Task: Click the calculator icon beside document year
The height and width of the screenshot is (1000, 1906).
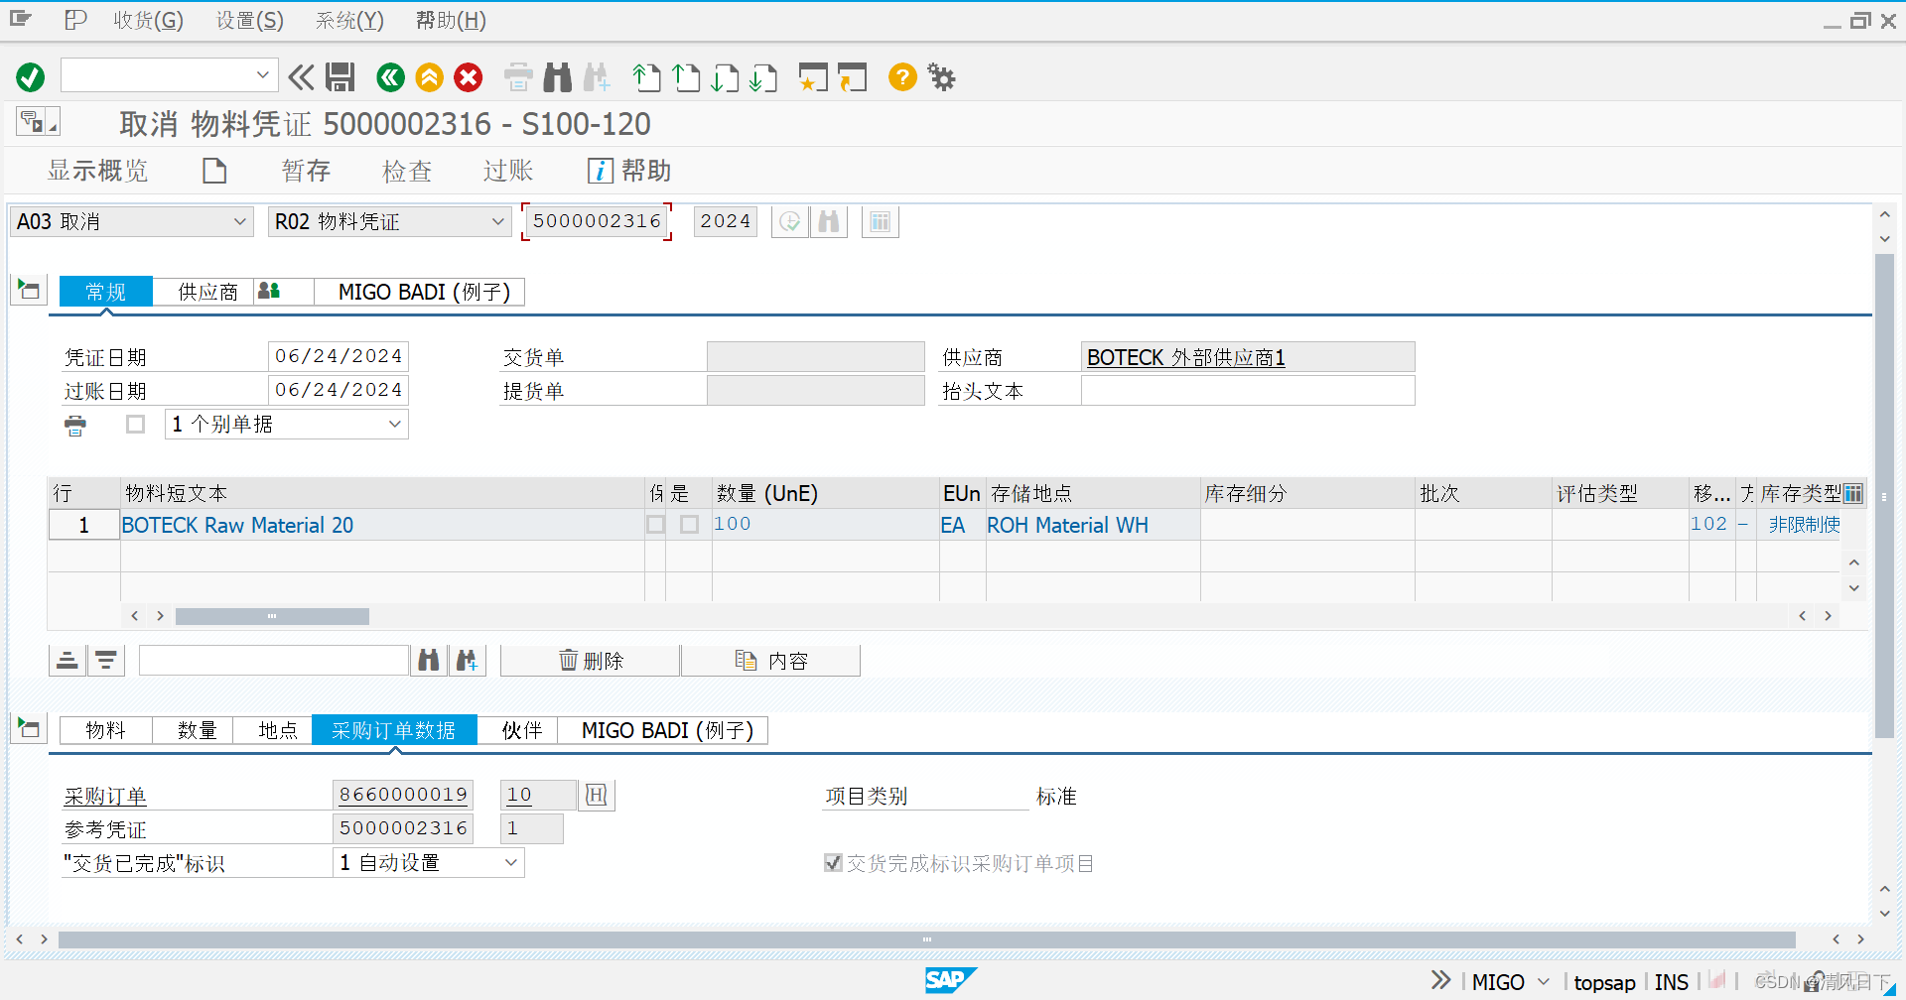Action: click(x=881, y=221)
